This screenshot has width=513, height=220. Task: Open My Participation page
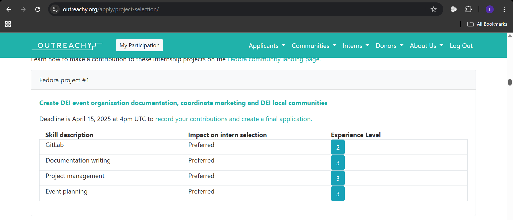[139, 45]
